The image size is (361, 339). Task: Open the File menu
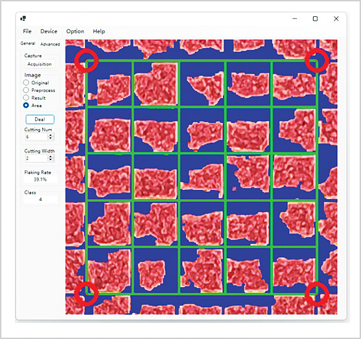(x=27, y=31)
